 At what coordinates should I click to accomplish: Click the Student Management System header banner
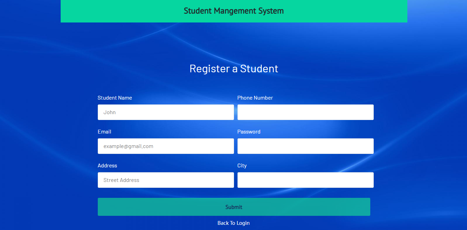(x=234, y=11)
